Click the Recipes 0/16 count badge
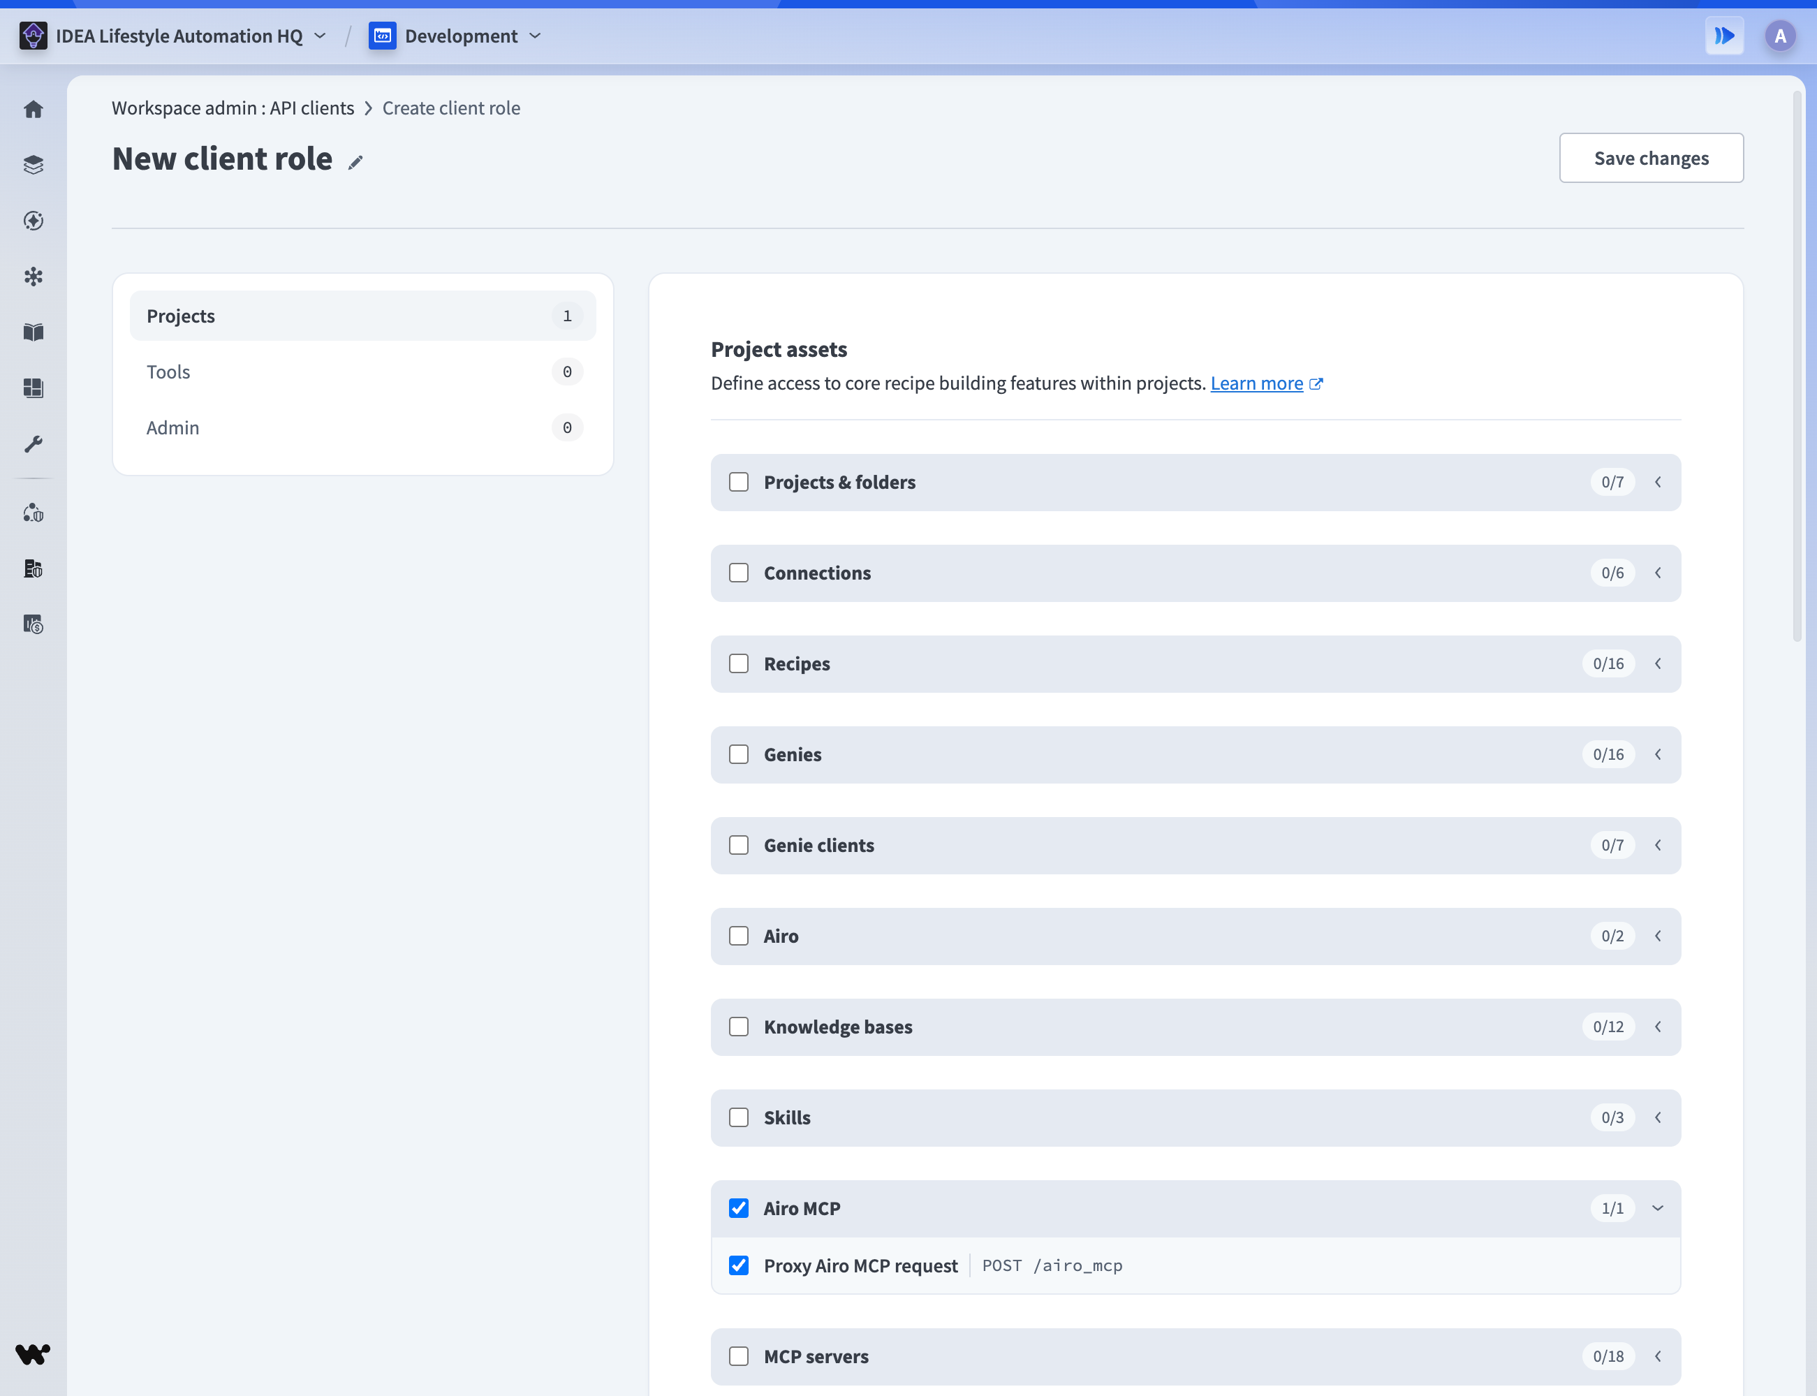This screenshot has height=1396, width=1817. (1608, 663)
